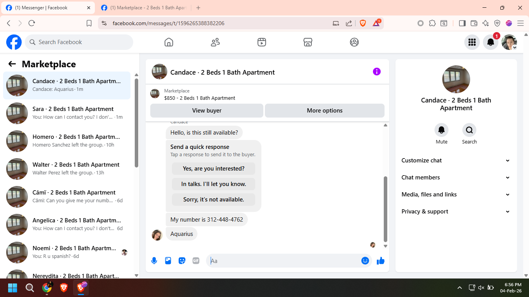The height and width of the screenshot is (297, 529).
Task: Open Windows taskbar search icon
Action: (x=30, y=288)
